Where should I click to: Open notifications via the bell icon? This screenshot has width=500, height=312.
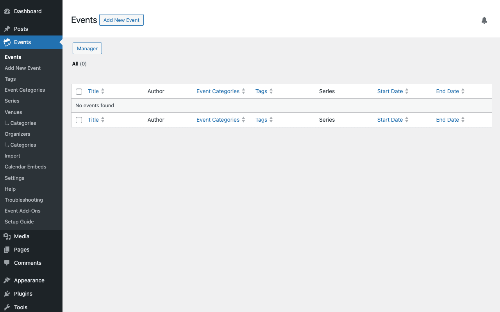[x=484, y=20]
